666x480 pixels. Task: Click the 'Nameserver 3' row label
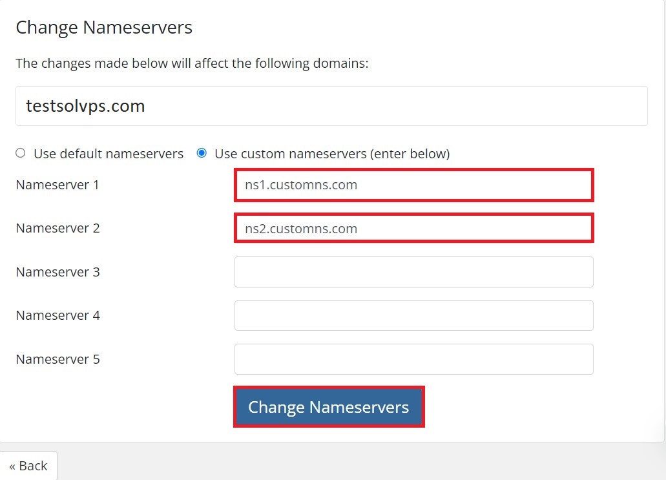point(58,272)
